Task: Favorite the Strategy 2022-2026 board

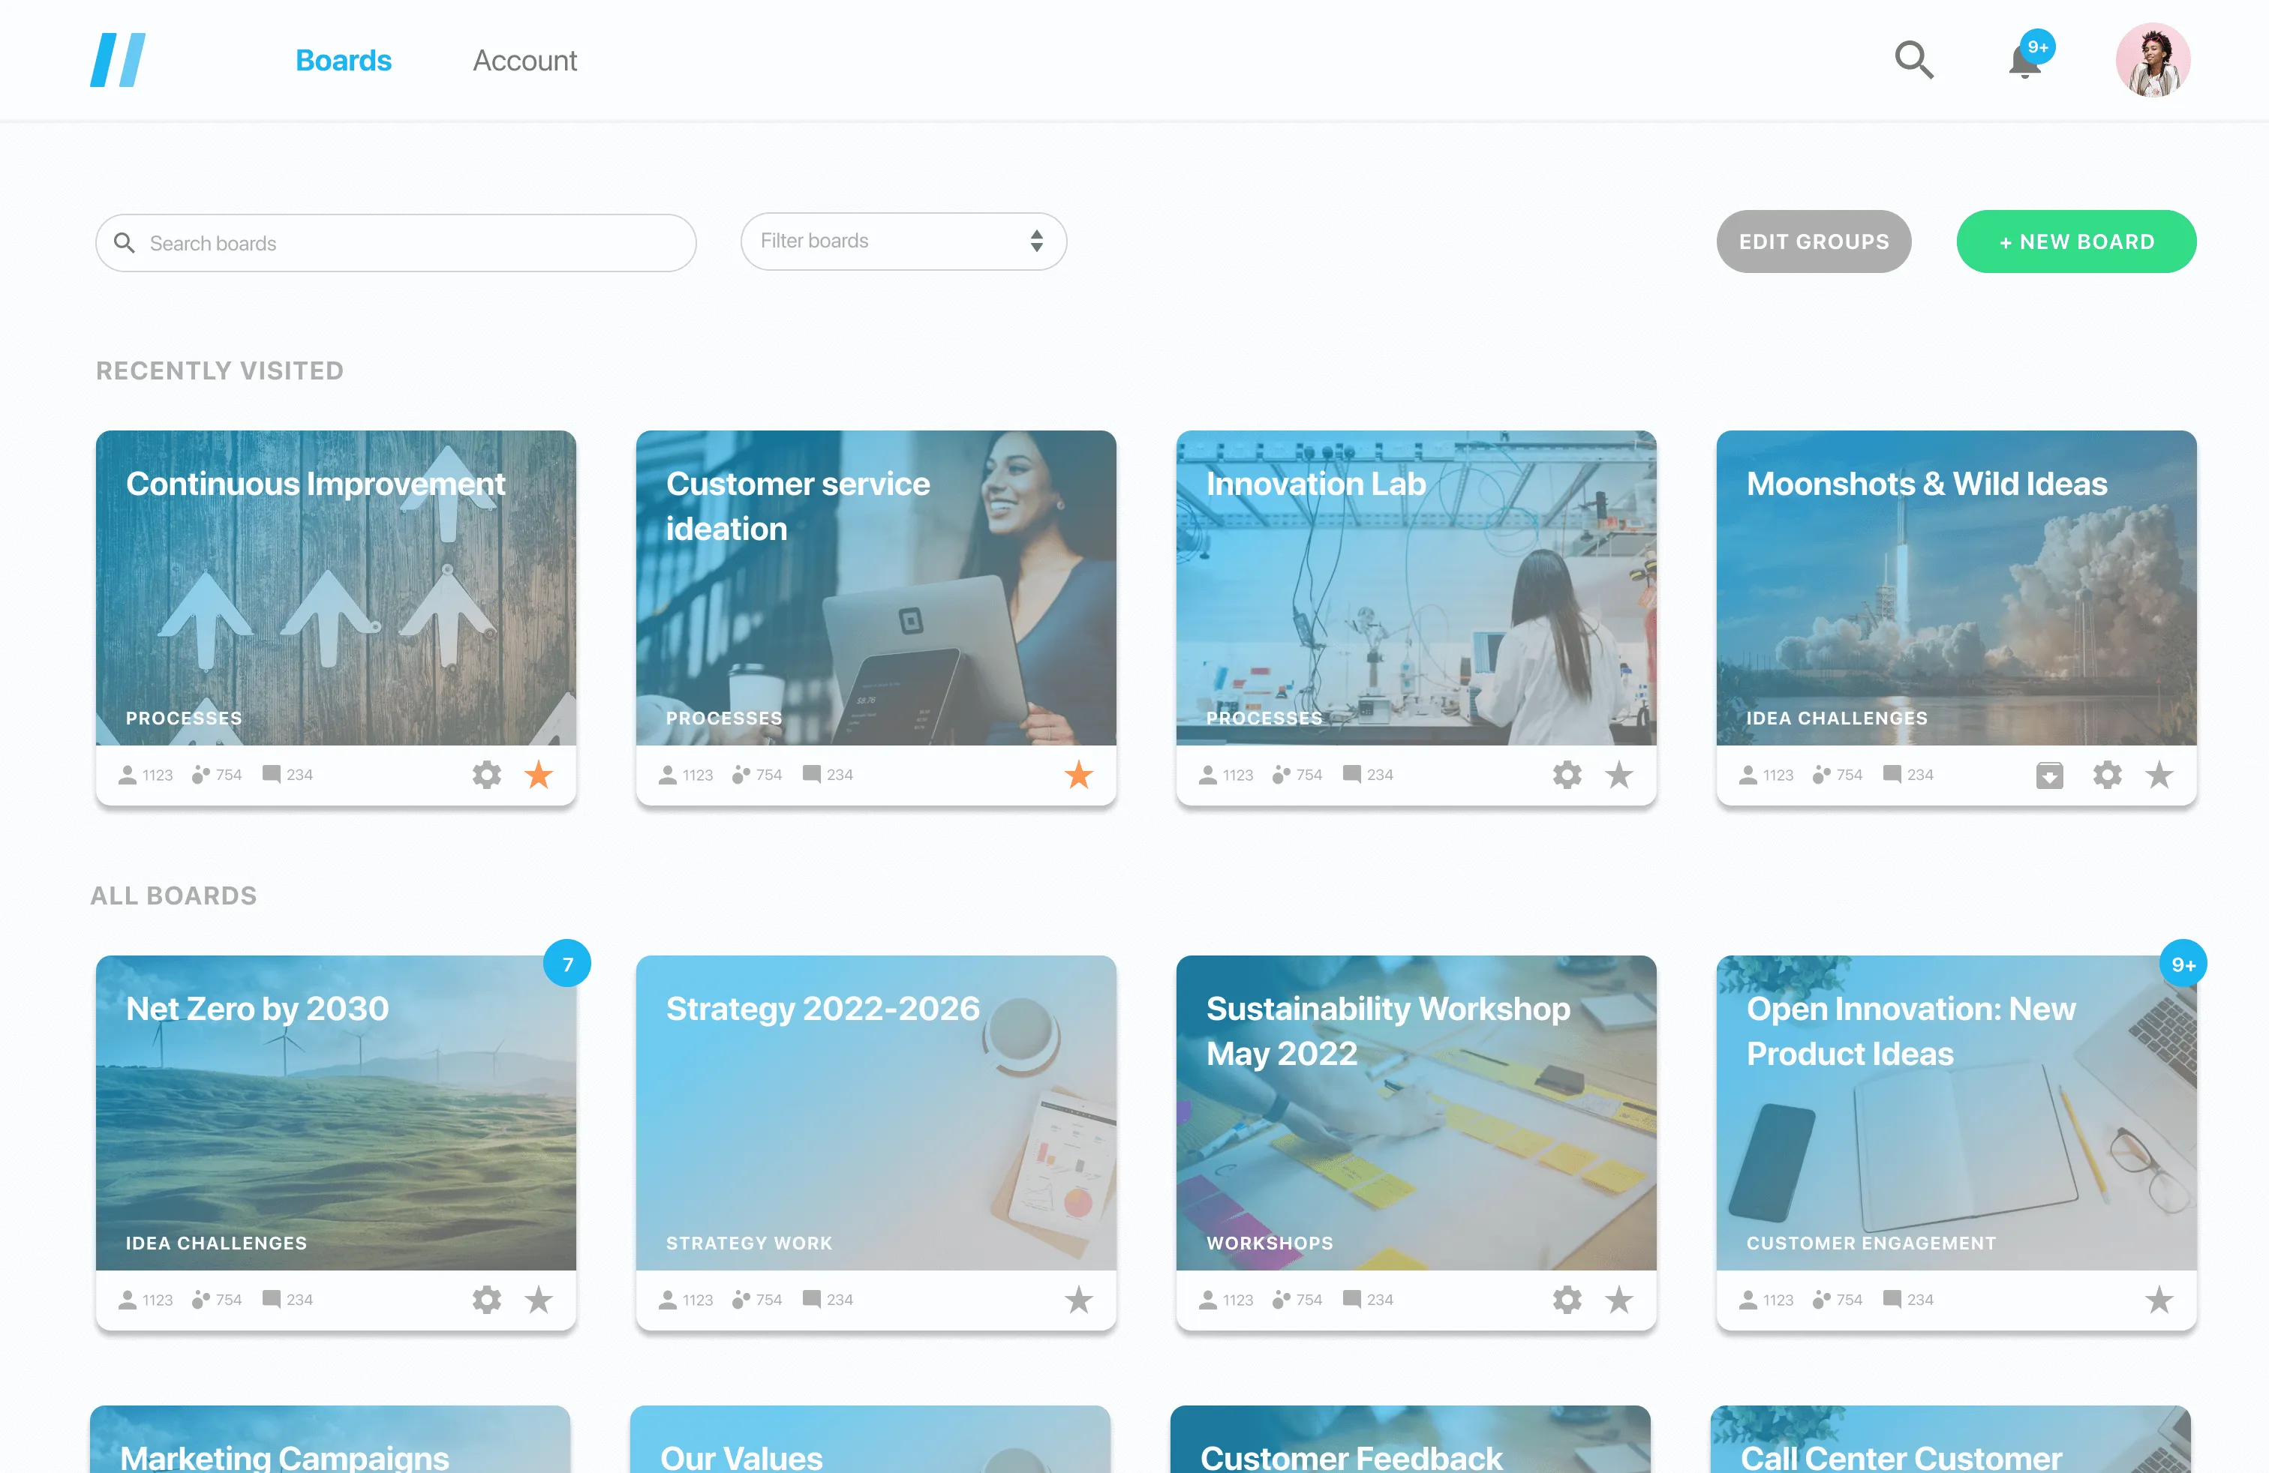Action: (x=1079, y=1300)
